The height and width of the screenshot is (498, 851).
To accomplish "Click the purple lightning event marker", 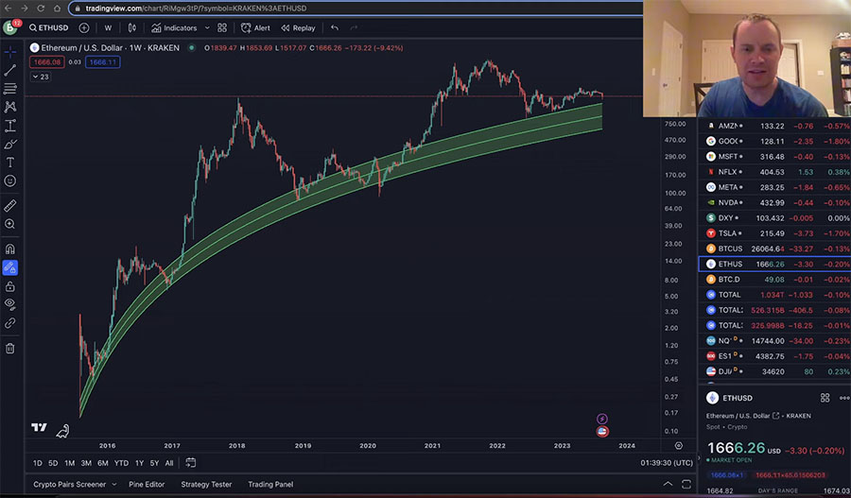I will click(602, 419).
